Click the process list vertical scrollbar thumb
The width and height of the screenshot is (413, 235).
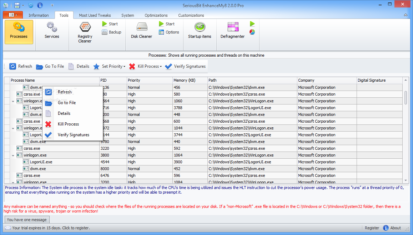(x=406, y=97)
